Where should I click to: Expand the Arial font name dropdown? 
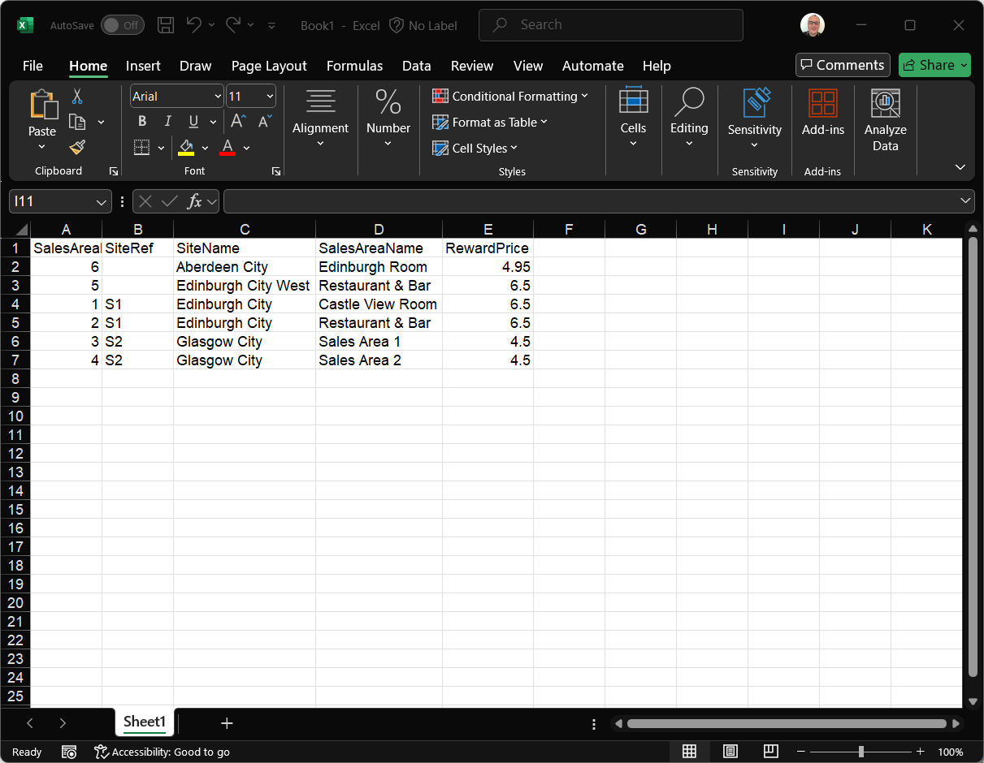217,97
